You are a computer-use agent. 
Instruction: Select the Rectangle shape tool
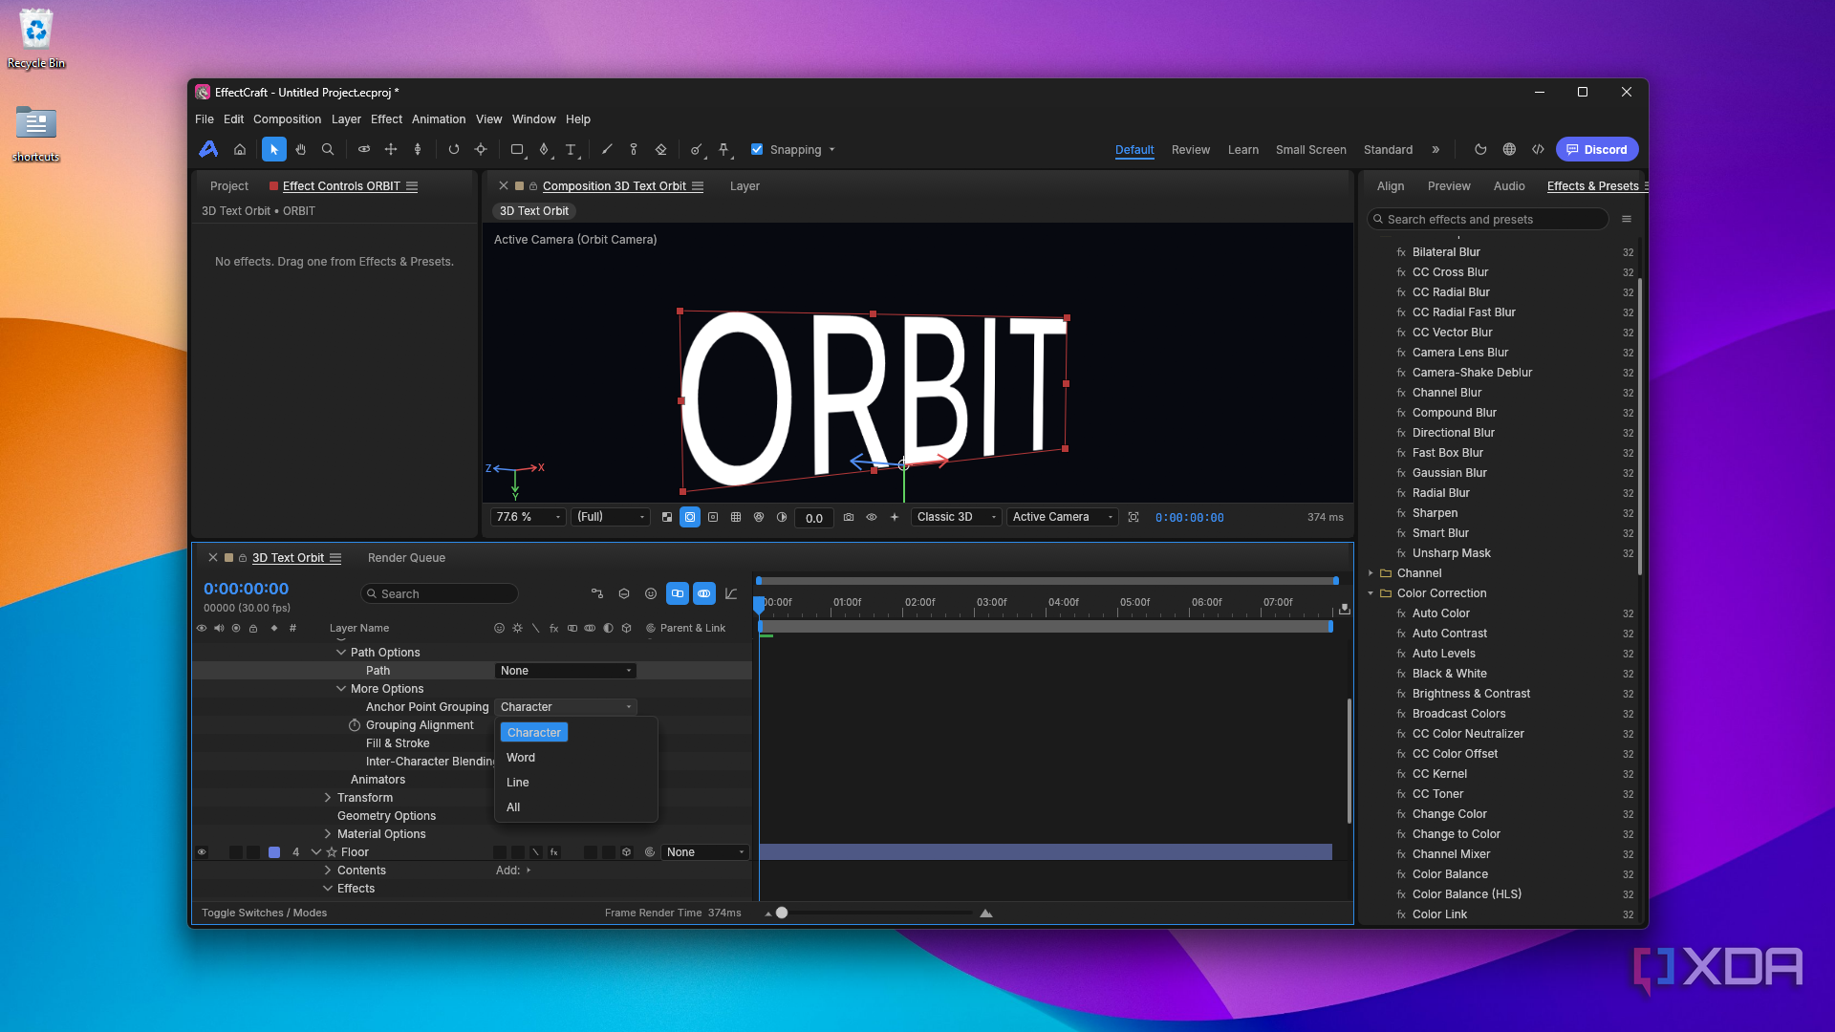tap(517, 149)
